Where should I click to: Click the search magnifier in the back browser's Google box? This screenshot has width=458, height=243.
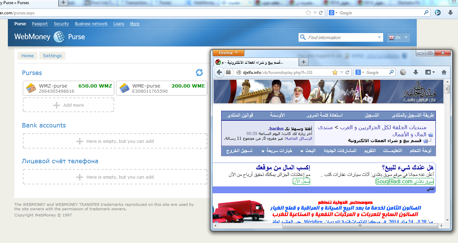426,13
